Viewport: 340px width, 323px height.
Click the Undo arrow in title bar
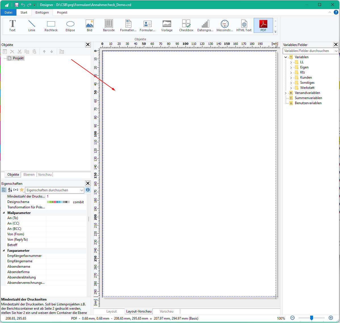[x=23, y=5]
